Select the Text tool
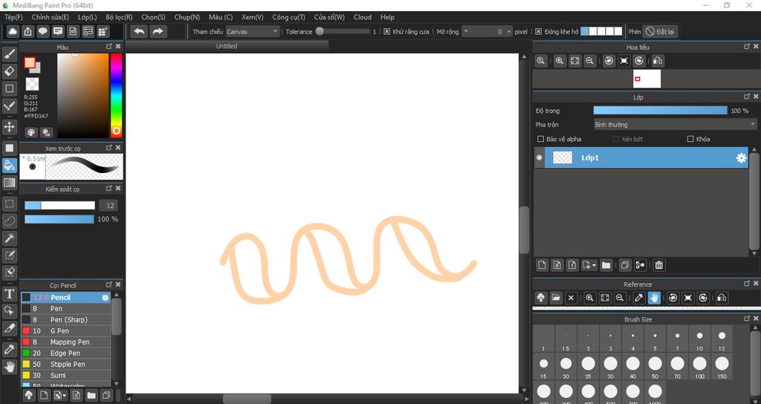Screen dimensions: 761x404 [9, 293]
